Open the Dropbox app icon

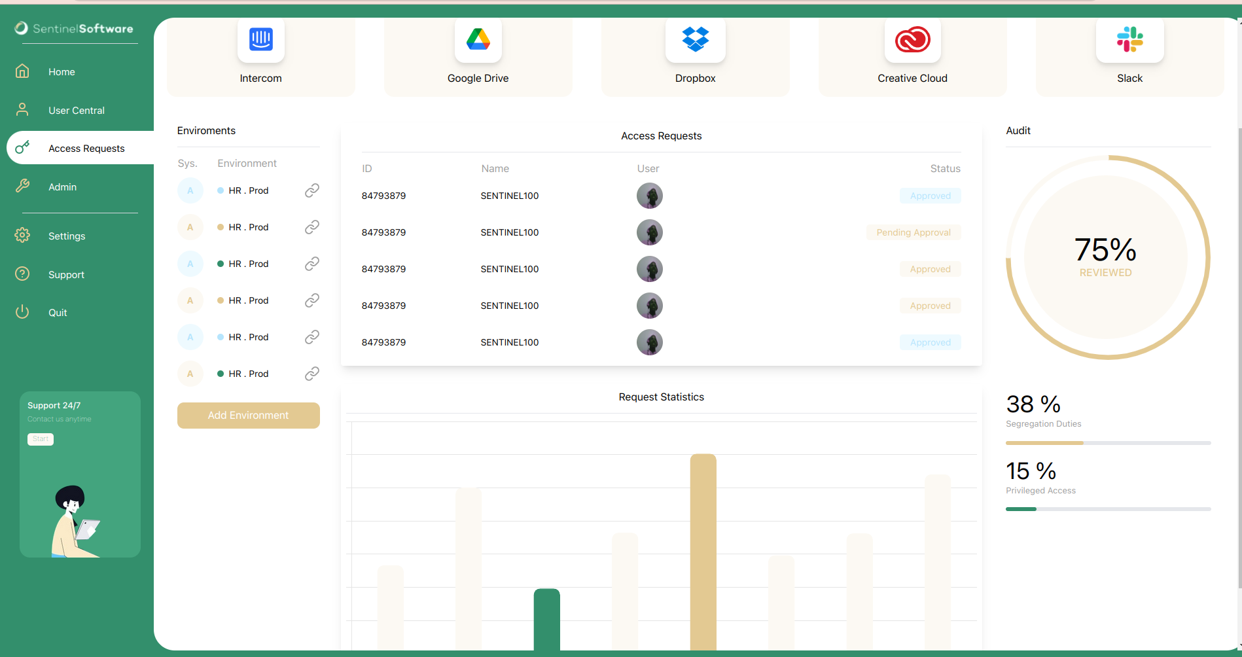coord(696,39)
